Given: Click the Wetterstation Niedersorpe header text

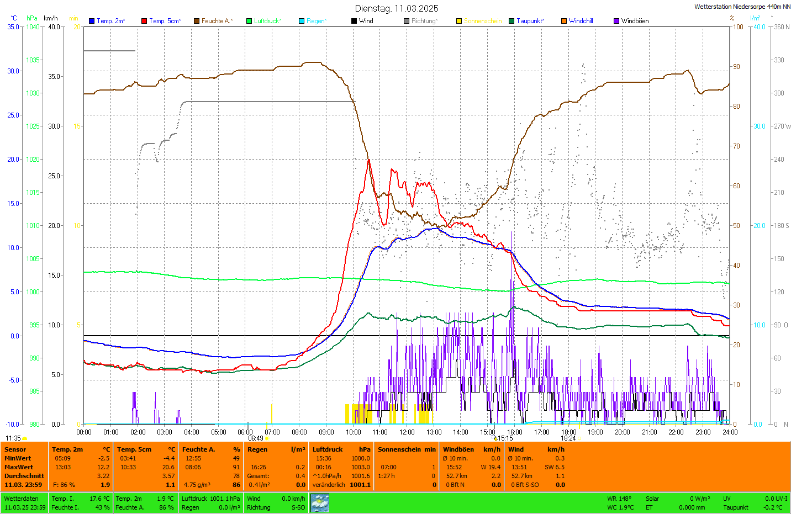Looking at the screenshot, I should point(742,7).
